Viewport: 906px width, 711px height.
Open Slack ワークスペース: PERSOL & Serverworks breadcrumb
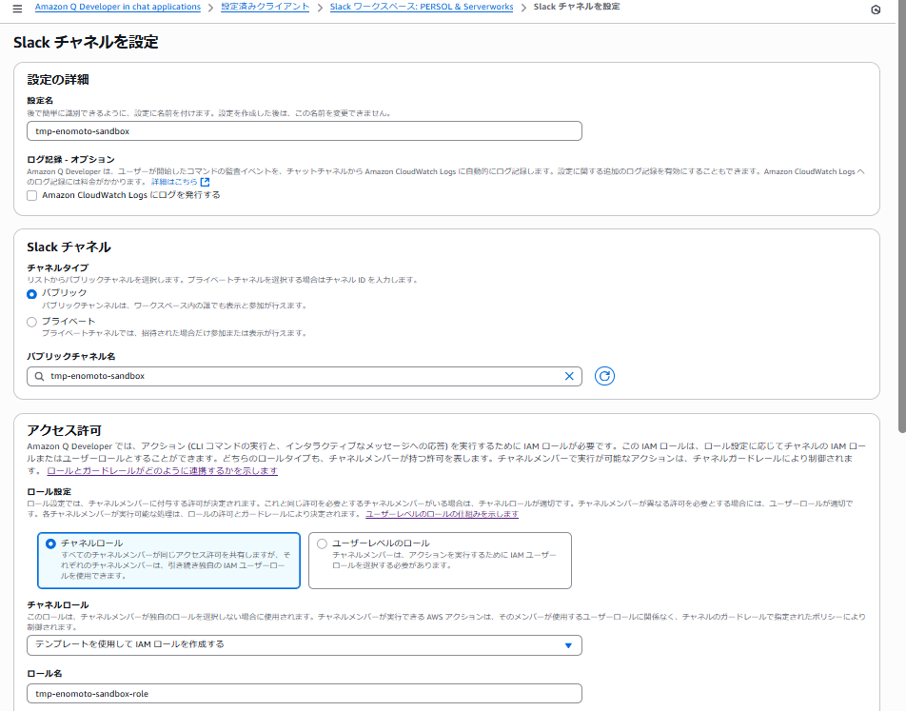click(422, 7)
